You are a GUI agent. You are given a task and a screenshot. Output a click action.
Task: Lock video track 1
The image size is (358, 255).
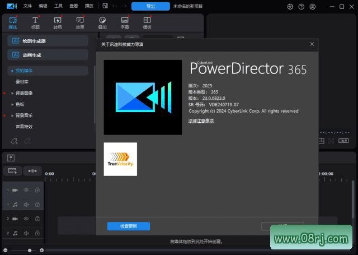(x=37, y=190)
